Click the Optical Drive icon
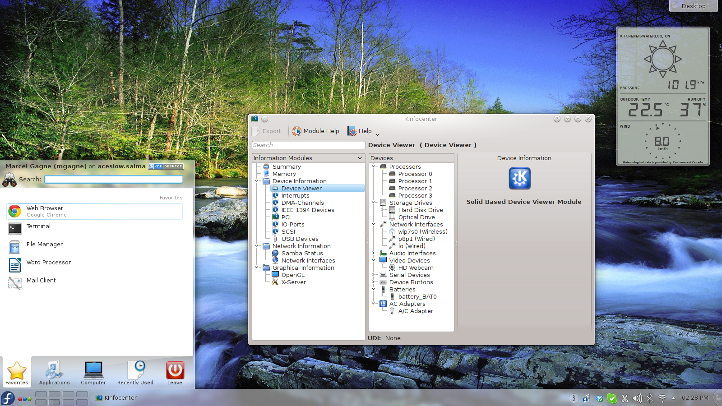This screenshot has height=406, width=722. [x=392, y=217]
